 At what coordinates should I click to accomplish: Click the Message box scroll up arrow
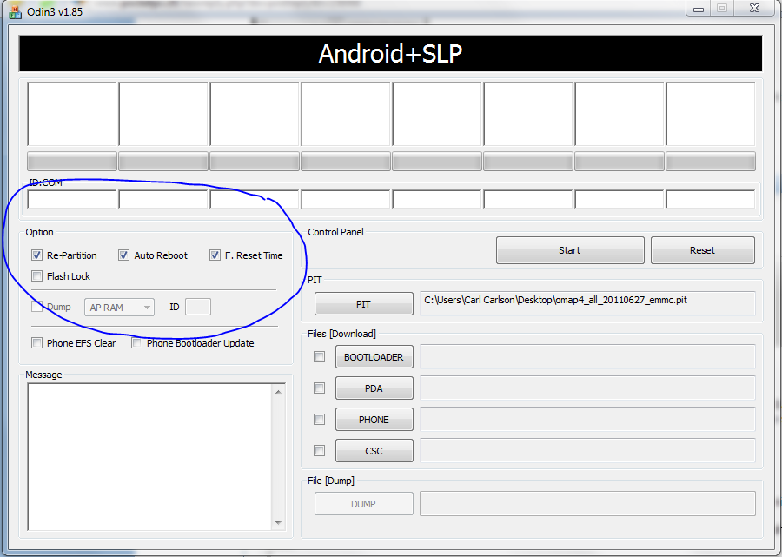click(x=278, y=392)
